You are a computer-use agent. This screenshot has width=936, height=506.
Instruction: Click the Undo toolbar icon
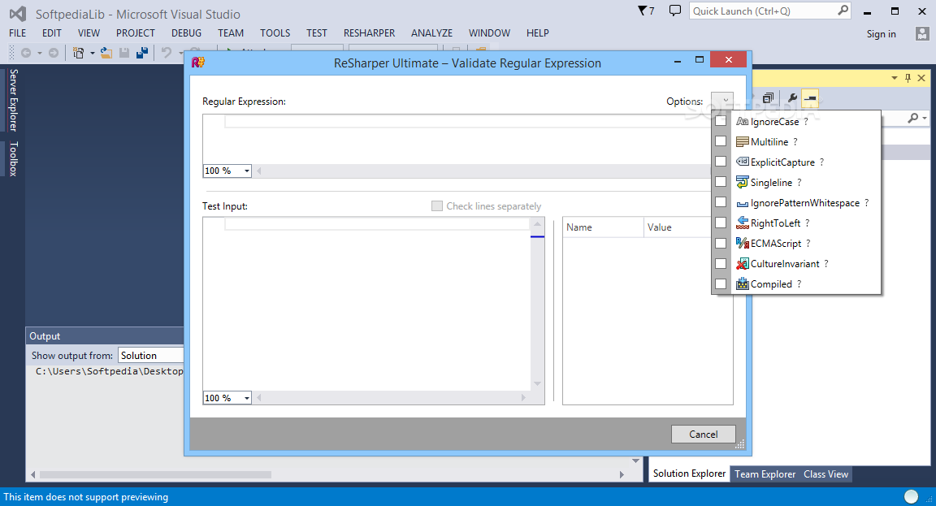pos(167,53)
